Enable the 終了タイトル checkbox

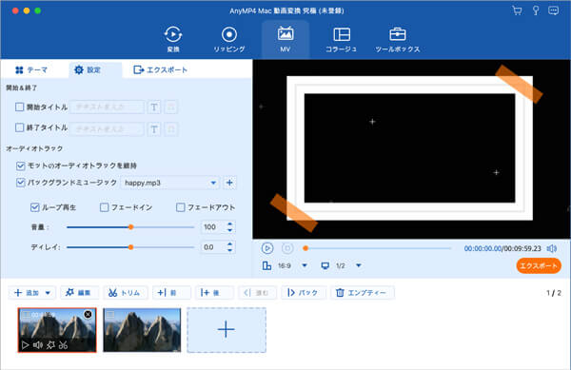point(20,127)
